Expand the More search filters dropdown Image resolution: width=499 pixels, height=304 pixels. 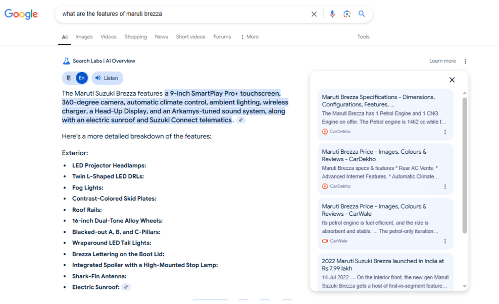(x=249, y=37)
